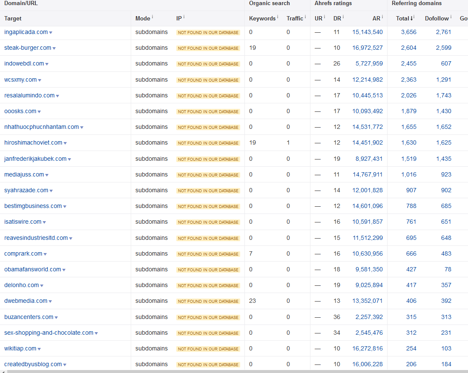
Task: Open delonho.com link
Action: tap(21, 285)
